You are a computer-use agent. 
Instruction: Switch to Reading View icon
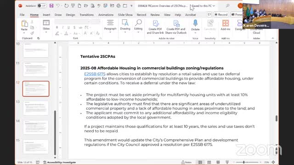[218, 162]
